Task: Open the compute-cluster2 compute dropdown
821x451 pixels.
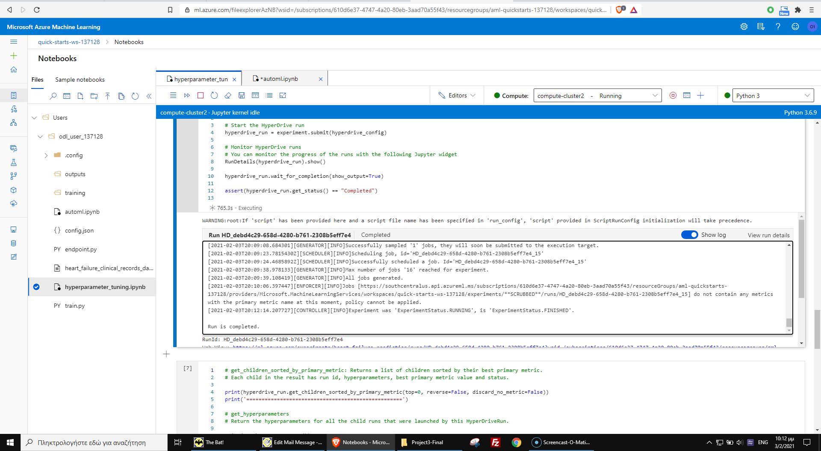Action: (597, 95)
